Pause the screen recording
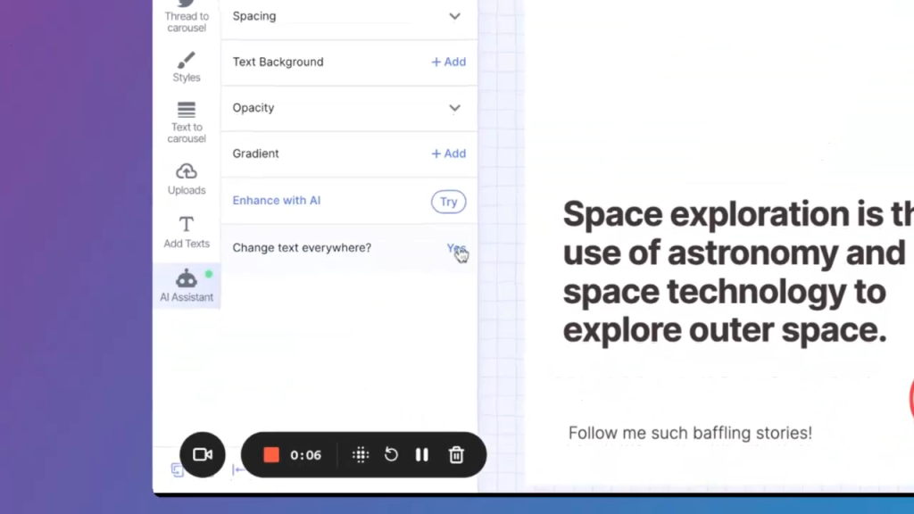 tap(422, 455)
